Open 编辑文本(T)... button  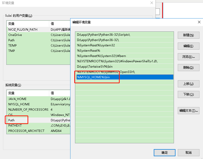(188, 111)
